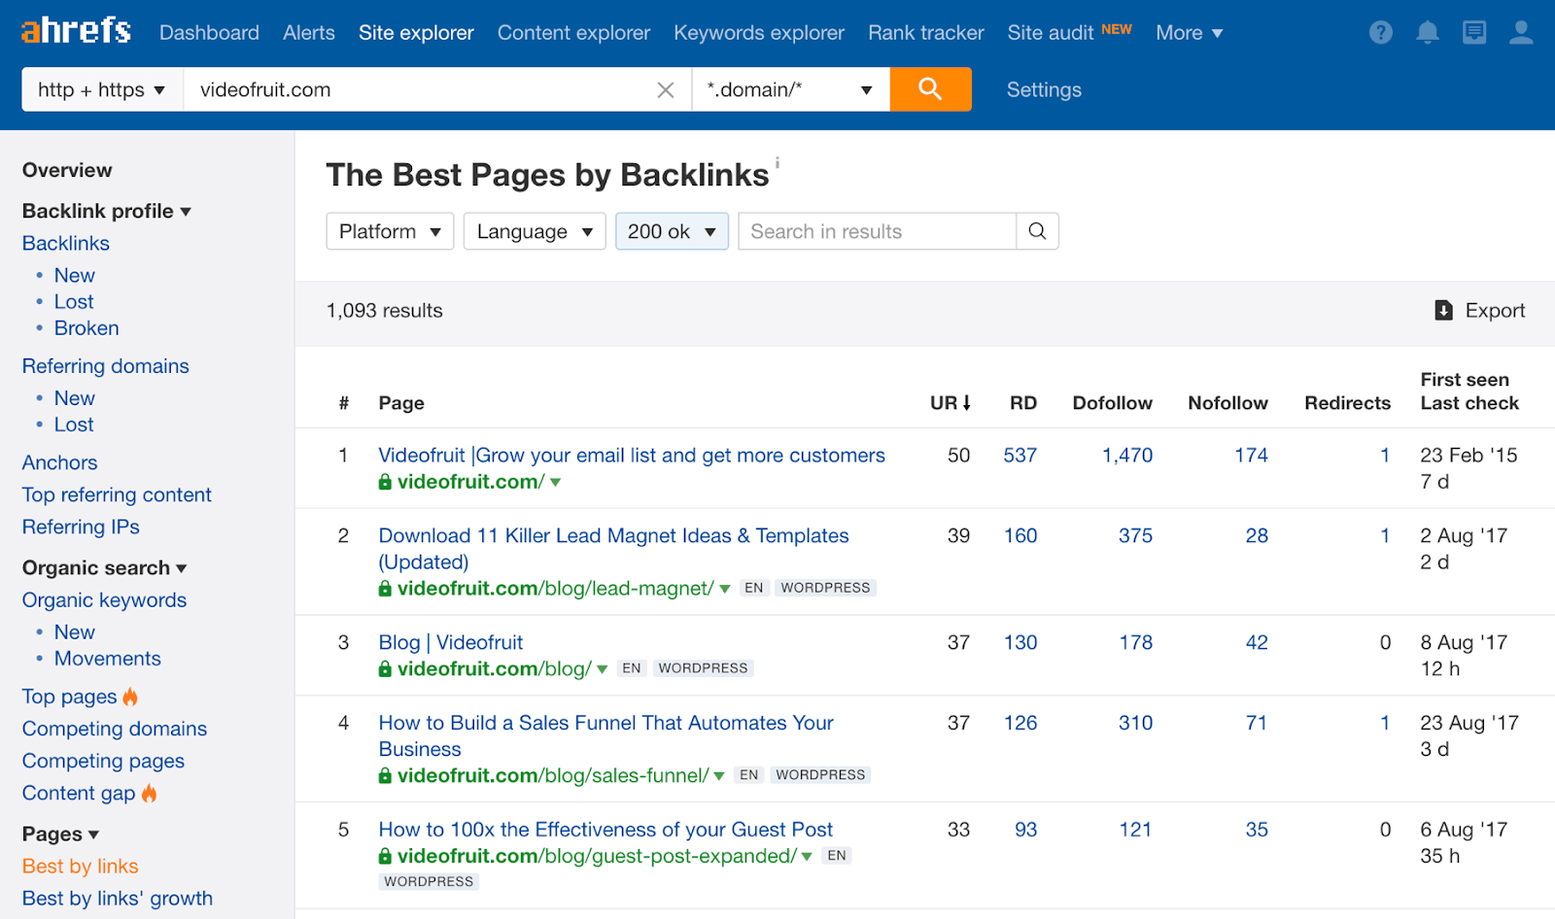The width and height of the screenshot is (1555, 919).
Task: Open Competing pages in sidebar
Action: (103, 761)
